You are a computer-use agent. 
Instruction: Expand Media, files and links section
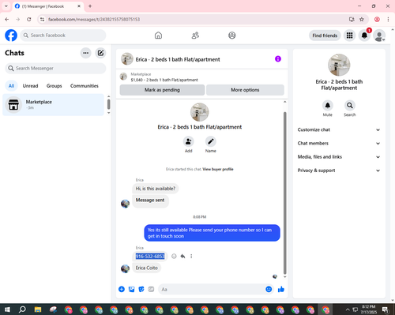coord(339,157)
